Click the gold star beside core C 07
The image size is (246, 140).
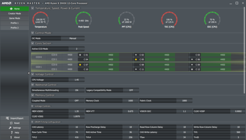(80, 65)
